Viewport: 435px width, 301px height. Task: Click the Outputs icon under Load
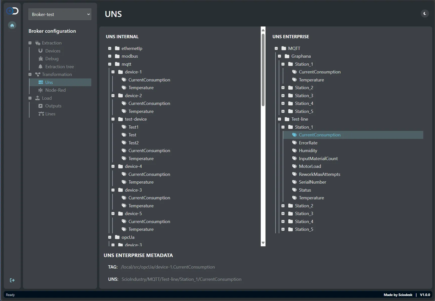click(x=40, y=106)
